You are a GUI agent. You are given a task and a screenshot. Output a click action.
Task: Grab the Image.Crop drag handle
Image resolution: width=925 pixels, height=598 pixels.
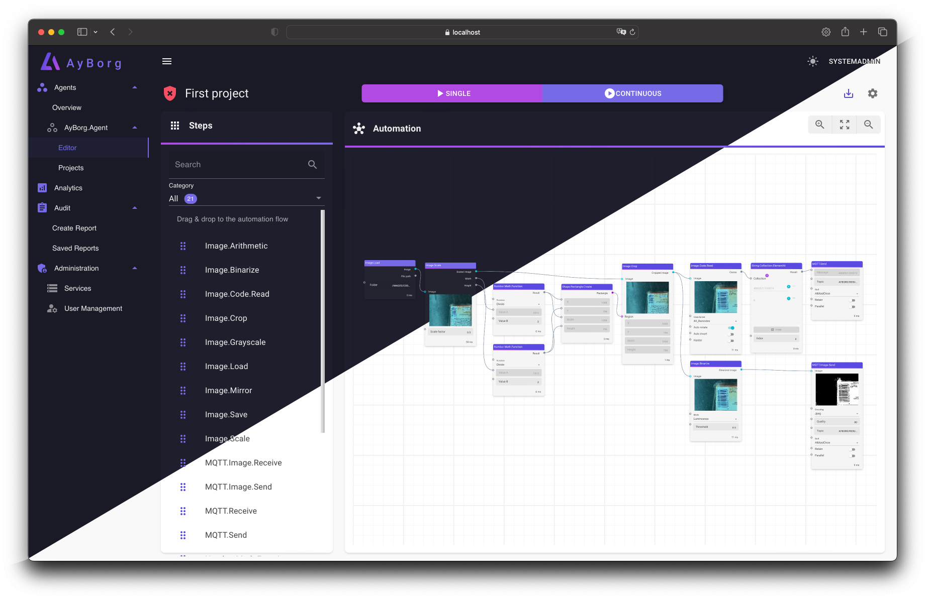pyautogui.click(x=183, y=318)
